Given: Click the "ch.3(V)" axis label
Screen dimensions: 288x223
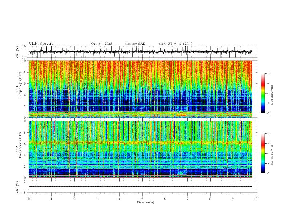Looking at the screenshot, I should pos(17,187).
